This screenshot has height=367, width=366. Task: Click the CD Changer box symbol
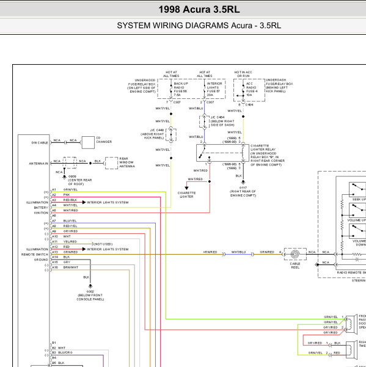coord(88,142)
